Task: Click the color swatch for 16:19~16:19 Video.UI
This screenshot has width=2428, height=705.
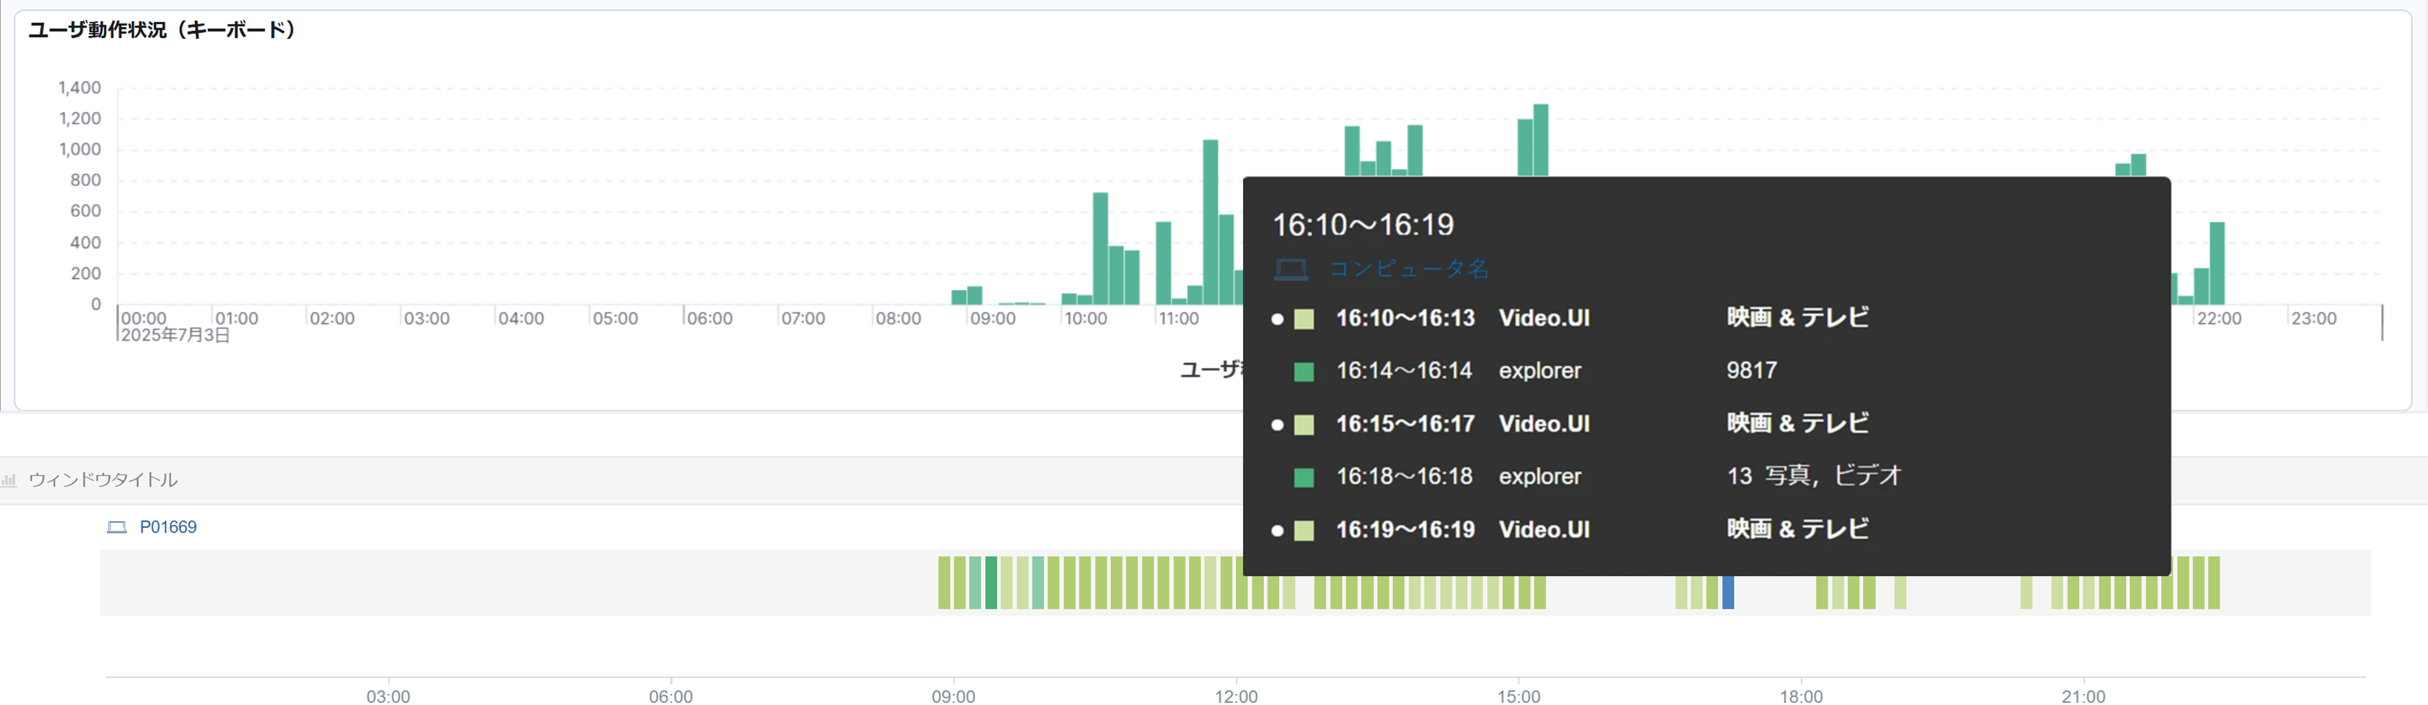Action: 1304,530
